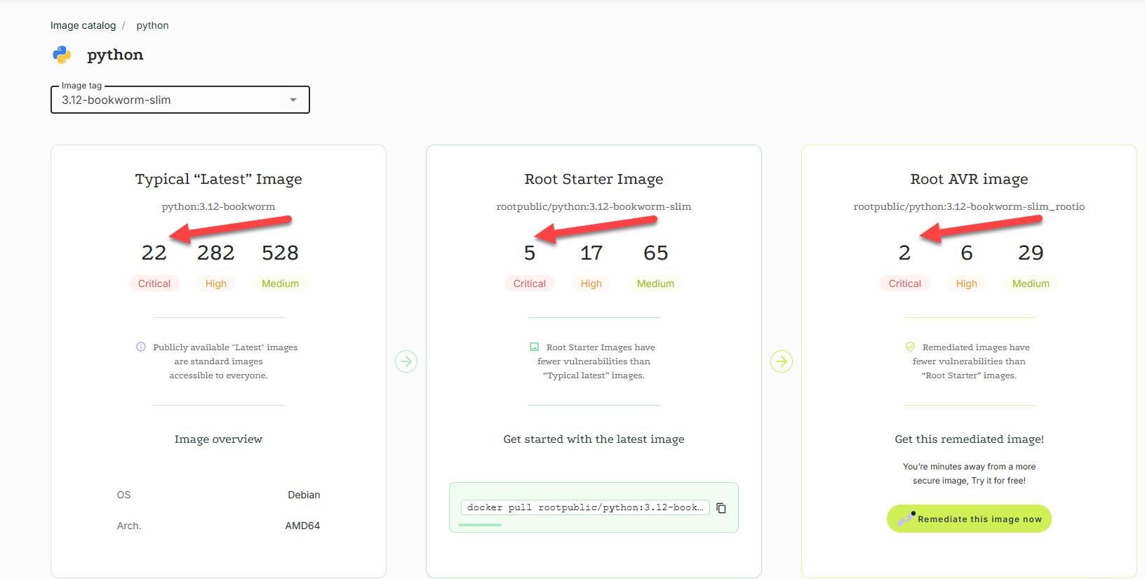Click the python:3.12-bookworm image name

[x=218, y=206]
